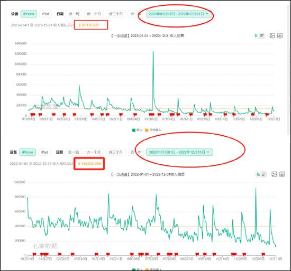291x271 pixels.
Task: Click the 2023 estimated revenue total amount
Action: 89,25
